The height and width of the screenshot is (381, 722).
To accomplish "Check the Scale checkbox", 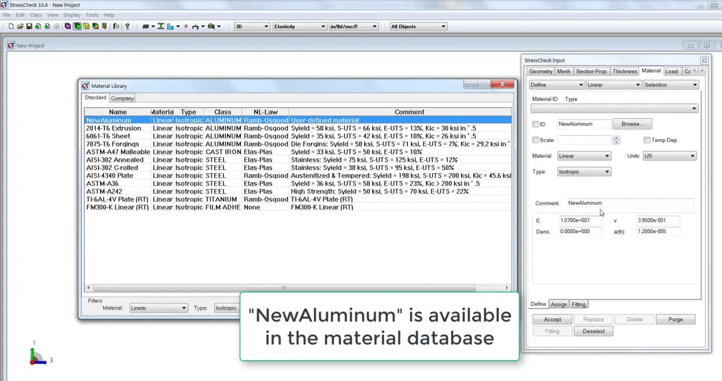I will [x=535, y=140].
